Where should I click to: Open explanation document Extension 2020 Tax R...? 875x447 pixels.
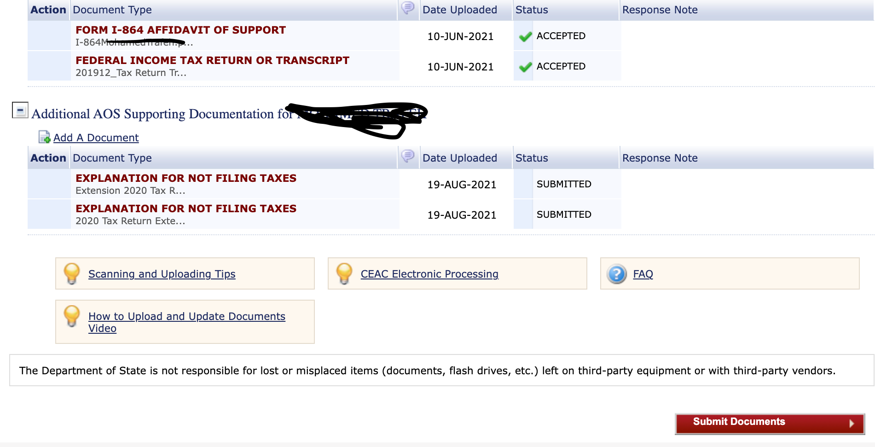tap(186, 178)
